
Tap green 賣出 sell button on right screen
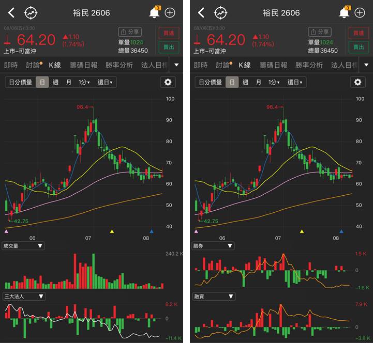359,48
